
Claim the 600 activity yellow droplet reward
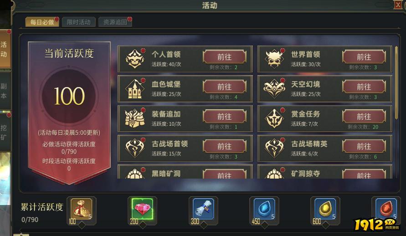pyautogui.click(x=325, y=209)
